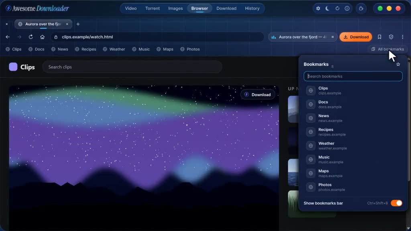Reload the page in the navigation bar

(x=31, y=37)
